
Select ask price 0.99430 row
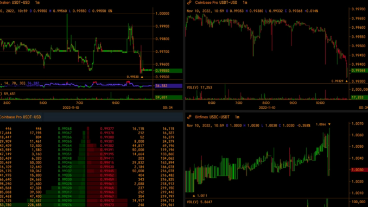(x=107, y=167)
